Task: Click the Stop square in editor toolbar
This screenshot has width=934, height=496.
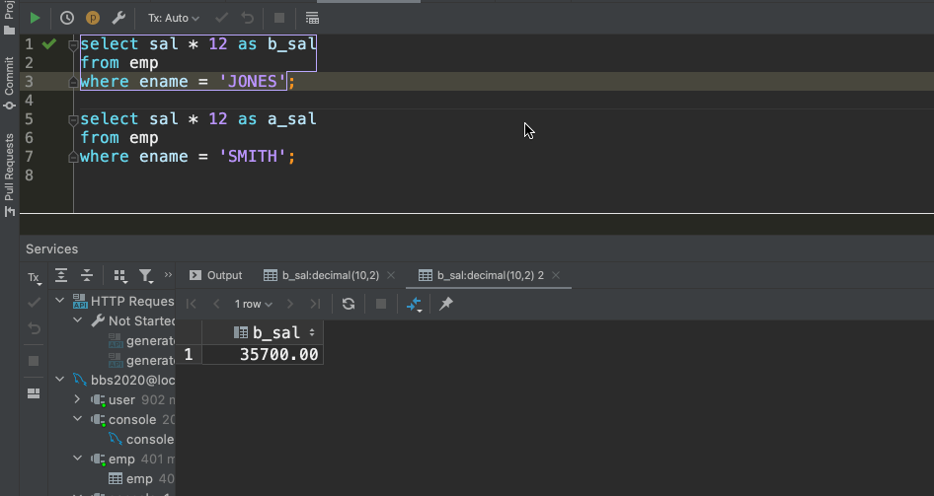Action: pos(278,18)
